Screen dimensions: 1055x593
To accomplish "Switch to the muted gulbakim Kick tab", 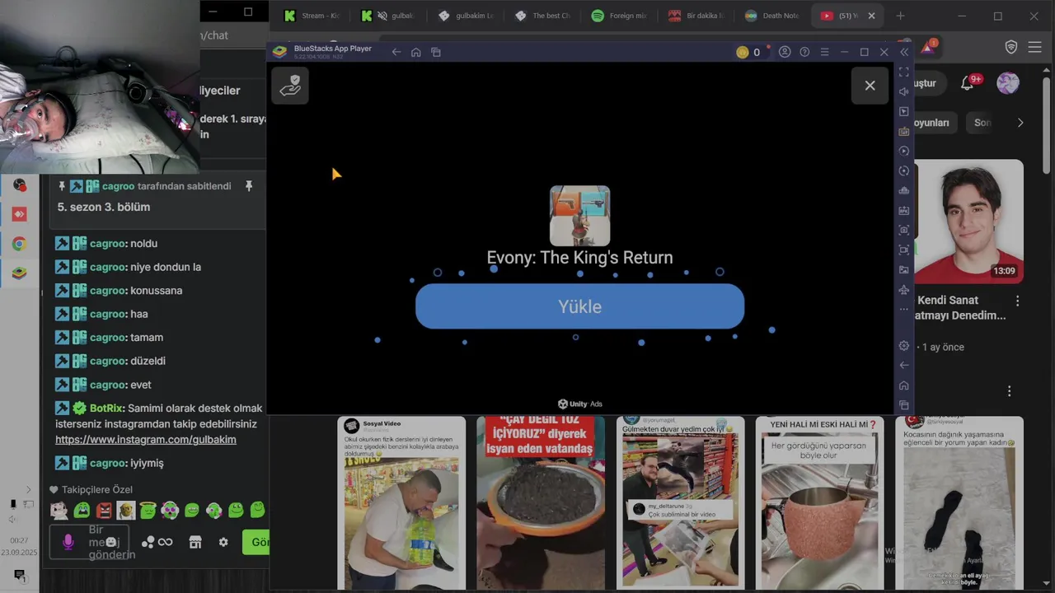I will tap(388, 16).
